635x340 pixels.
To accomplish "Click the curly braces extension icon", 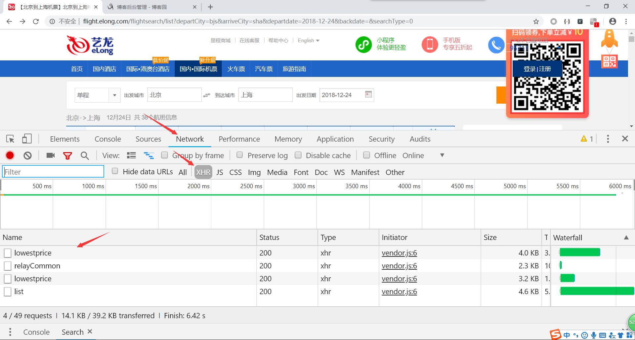I will coord(567,21).
